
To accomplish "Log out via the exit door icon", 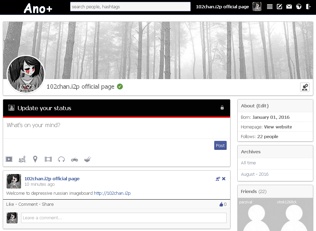I will [x=308, y=7].
